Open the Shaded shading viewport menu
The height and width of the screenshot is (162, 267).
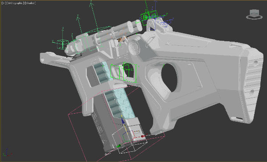click(30, 3)
